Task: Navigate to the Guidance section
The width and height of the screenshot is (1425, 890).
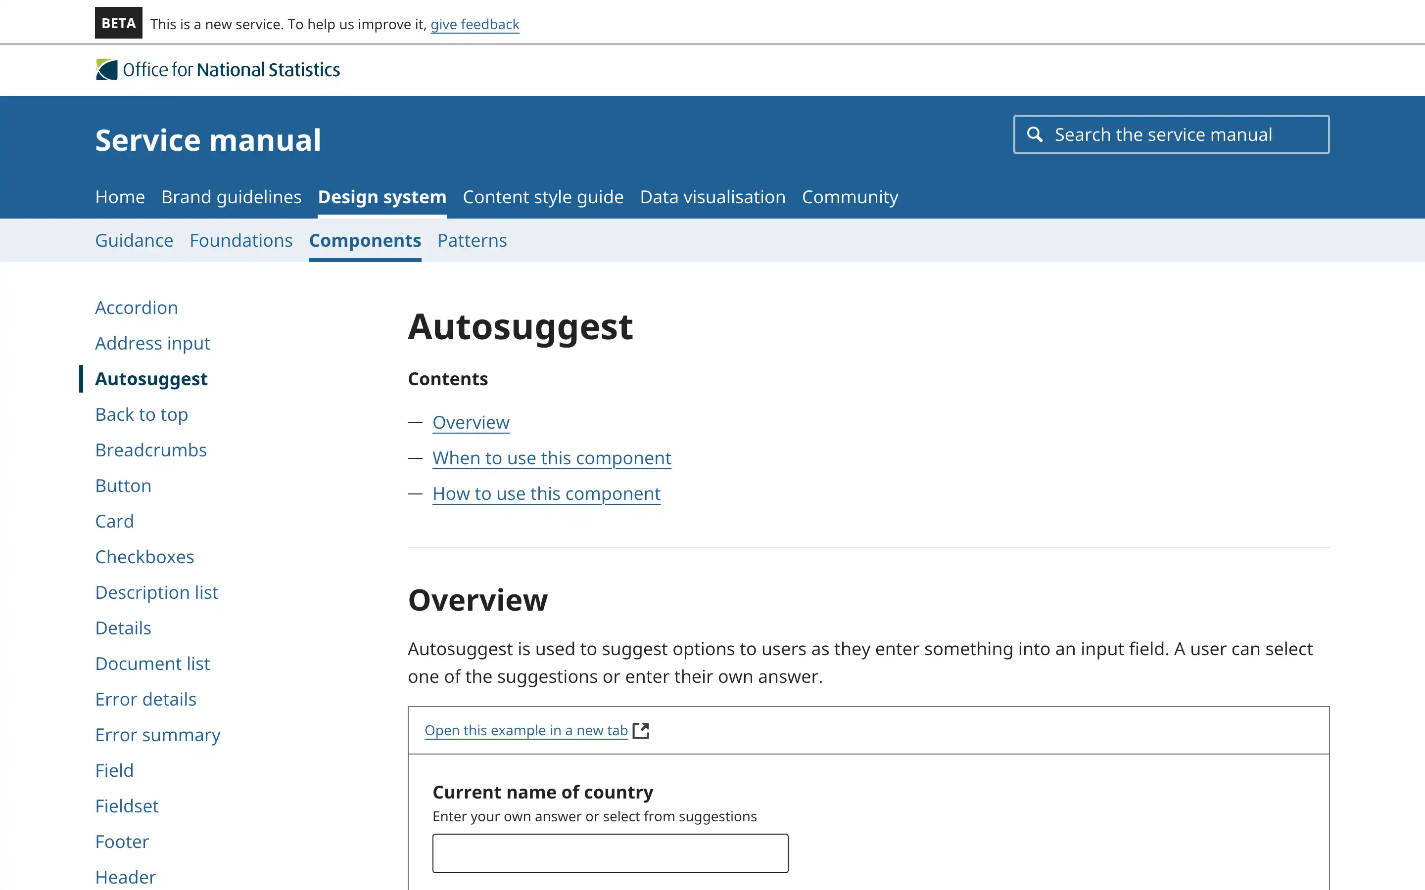Action: click(134, 240)
